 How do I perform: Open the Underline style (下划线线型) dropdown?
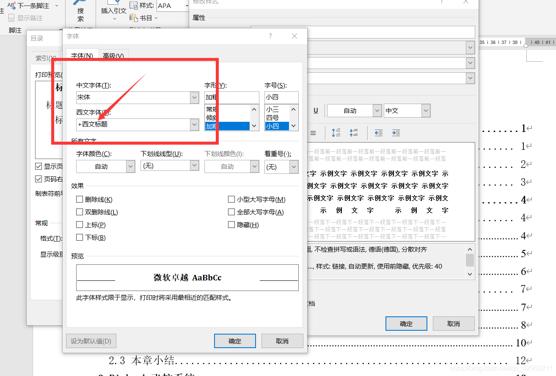[x=194, y=165]
